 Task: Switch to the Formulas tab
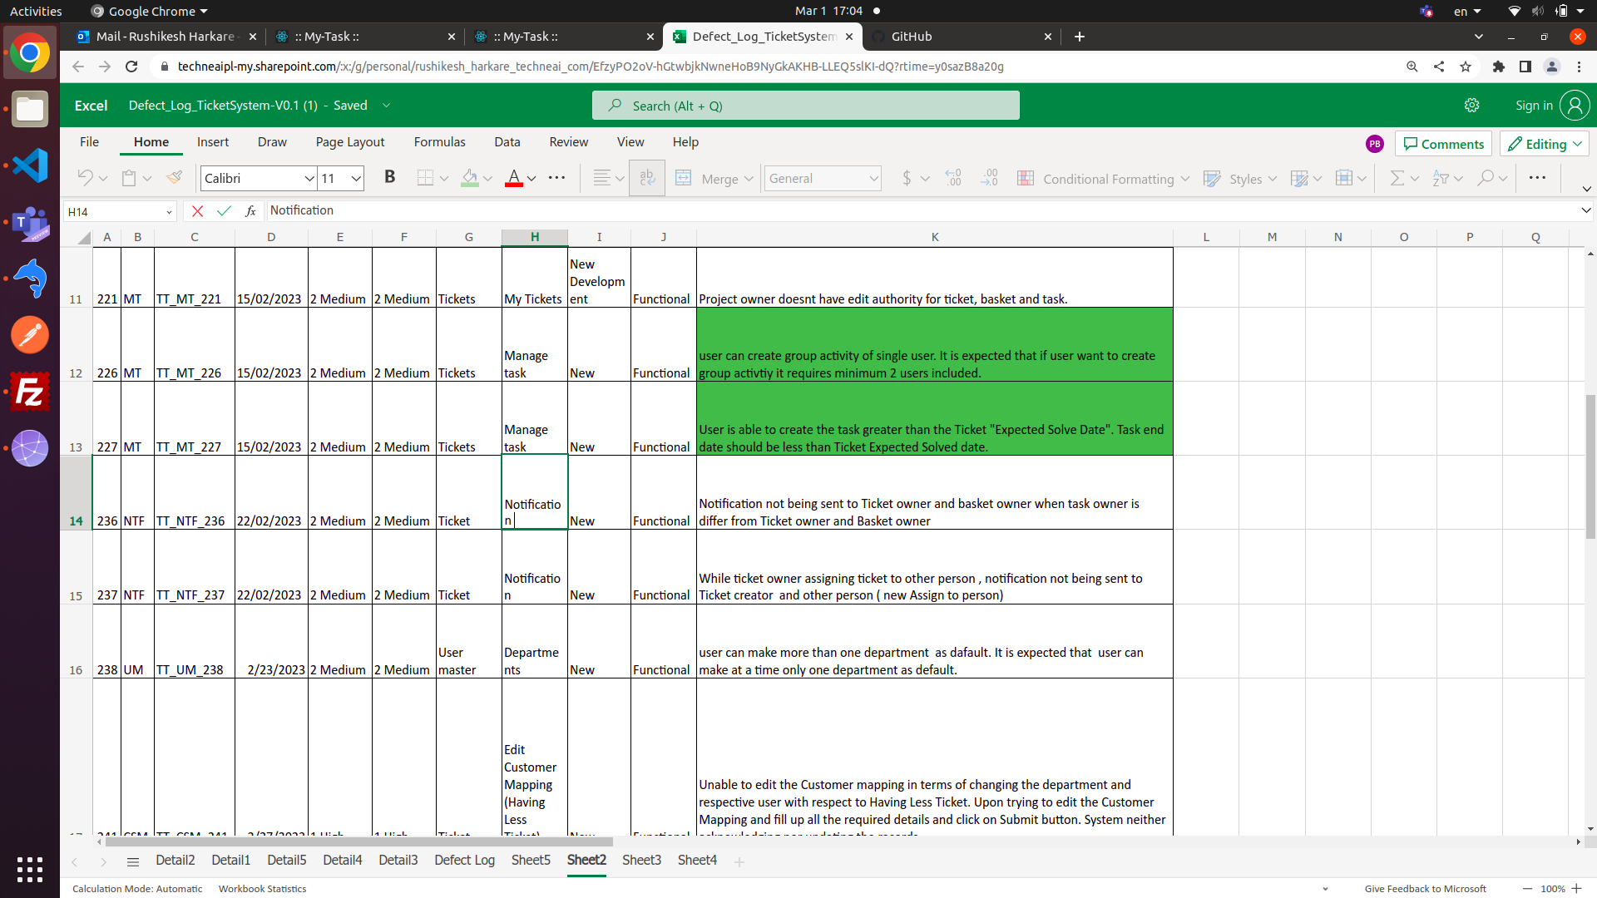point(440,142)
